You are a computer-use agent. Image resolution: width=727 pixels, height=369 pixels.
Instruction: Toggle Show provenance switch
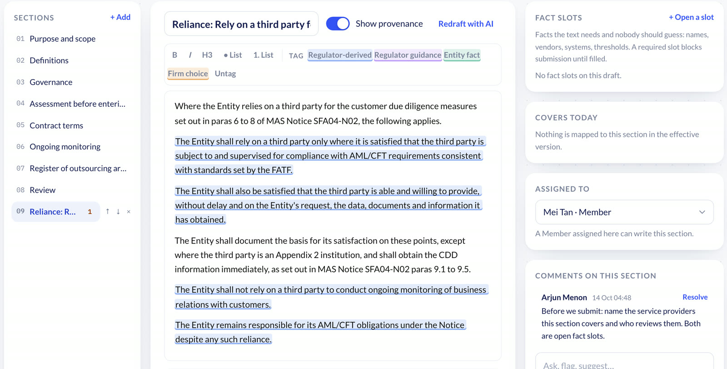pos(338,24)
